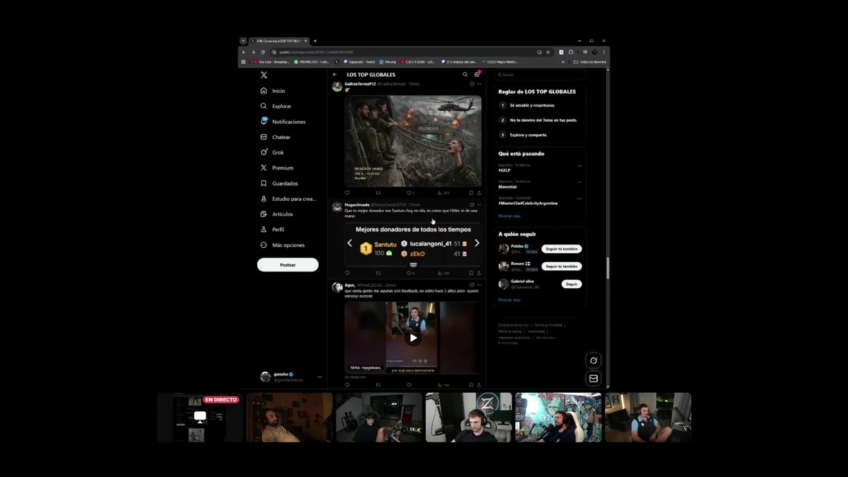Viewport: 848px width, 477px height.
Task: Open more options for #GELP trend
Action: (x=579, y=166)
